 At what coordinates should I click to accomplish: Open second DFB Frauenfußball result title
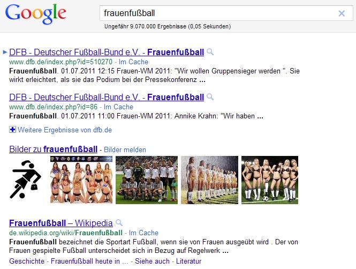pos(107,97)
